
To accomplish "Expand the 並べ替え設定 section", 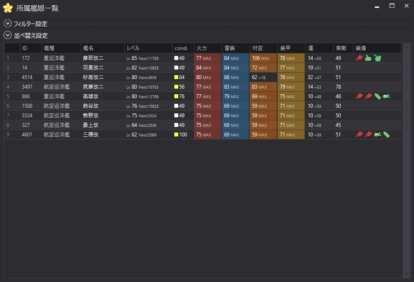I will [8, 35].
